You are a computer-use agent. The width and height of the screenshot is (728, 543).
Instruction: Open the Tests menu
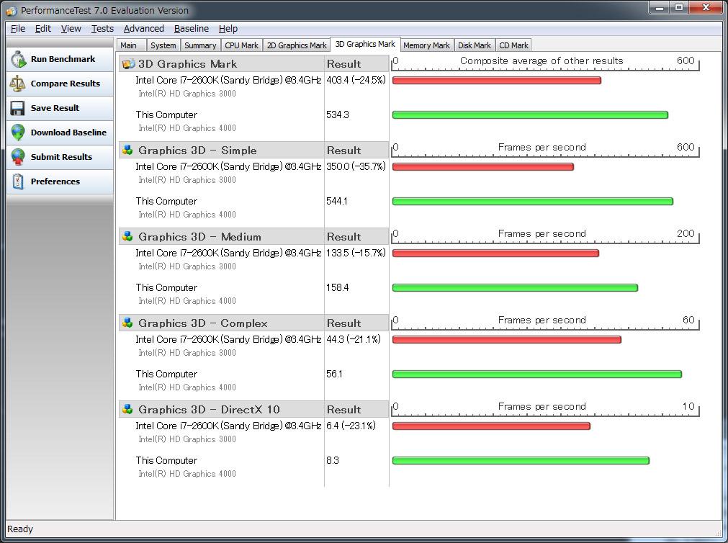pyautogui.click(x=102, y=29)
